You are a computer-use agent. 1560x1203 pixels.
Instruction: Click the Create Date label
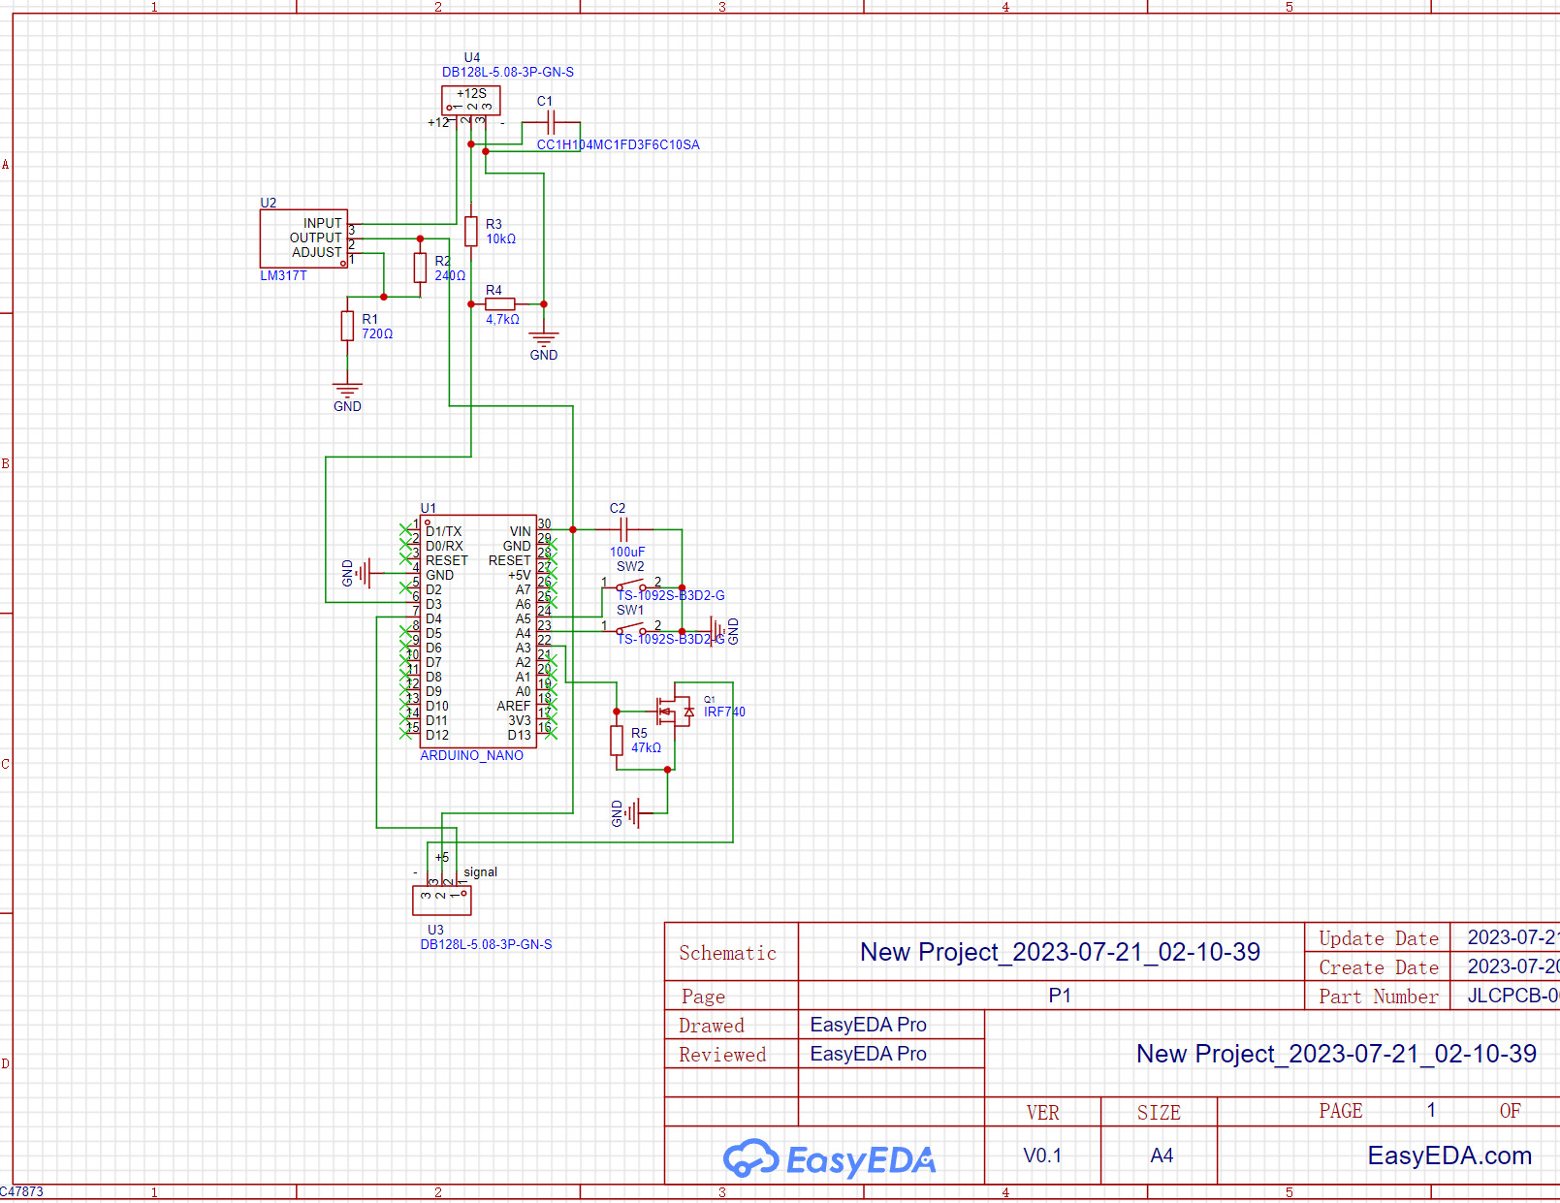pos(1378,967)
